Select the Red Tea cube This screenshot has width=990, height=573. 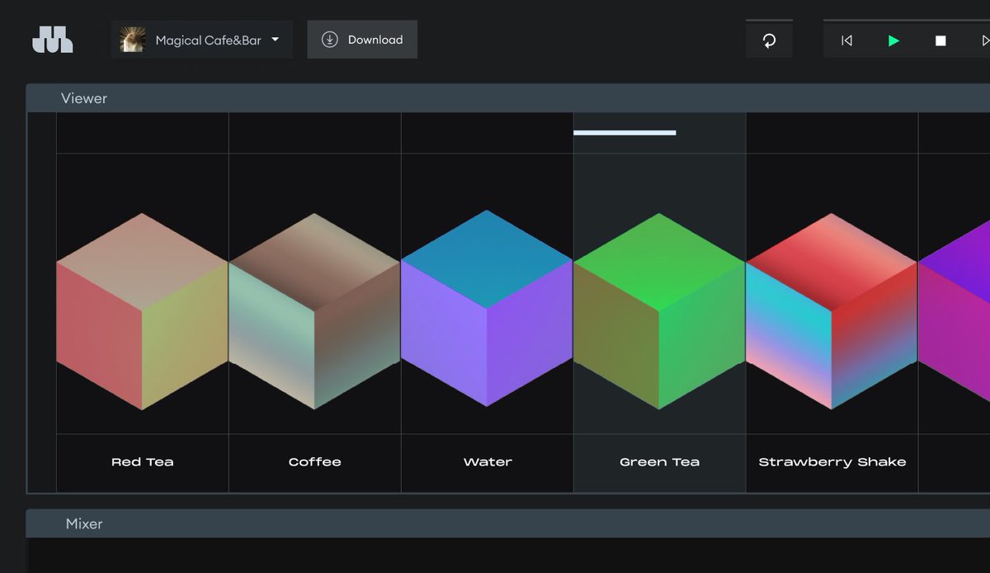point(142,311)
